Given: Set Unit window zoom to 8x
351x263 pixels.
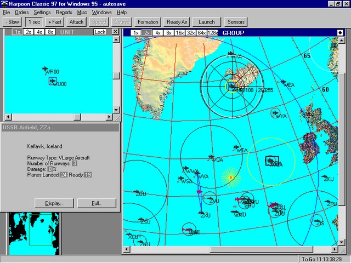Looking at the screenshot, I should pos(50,32).
